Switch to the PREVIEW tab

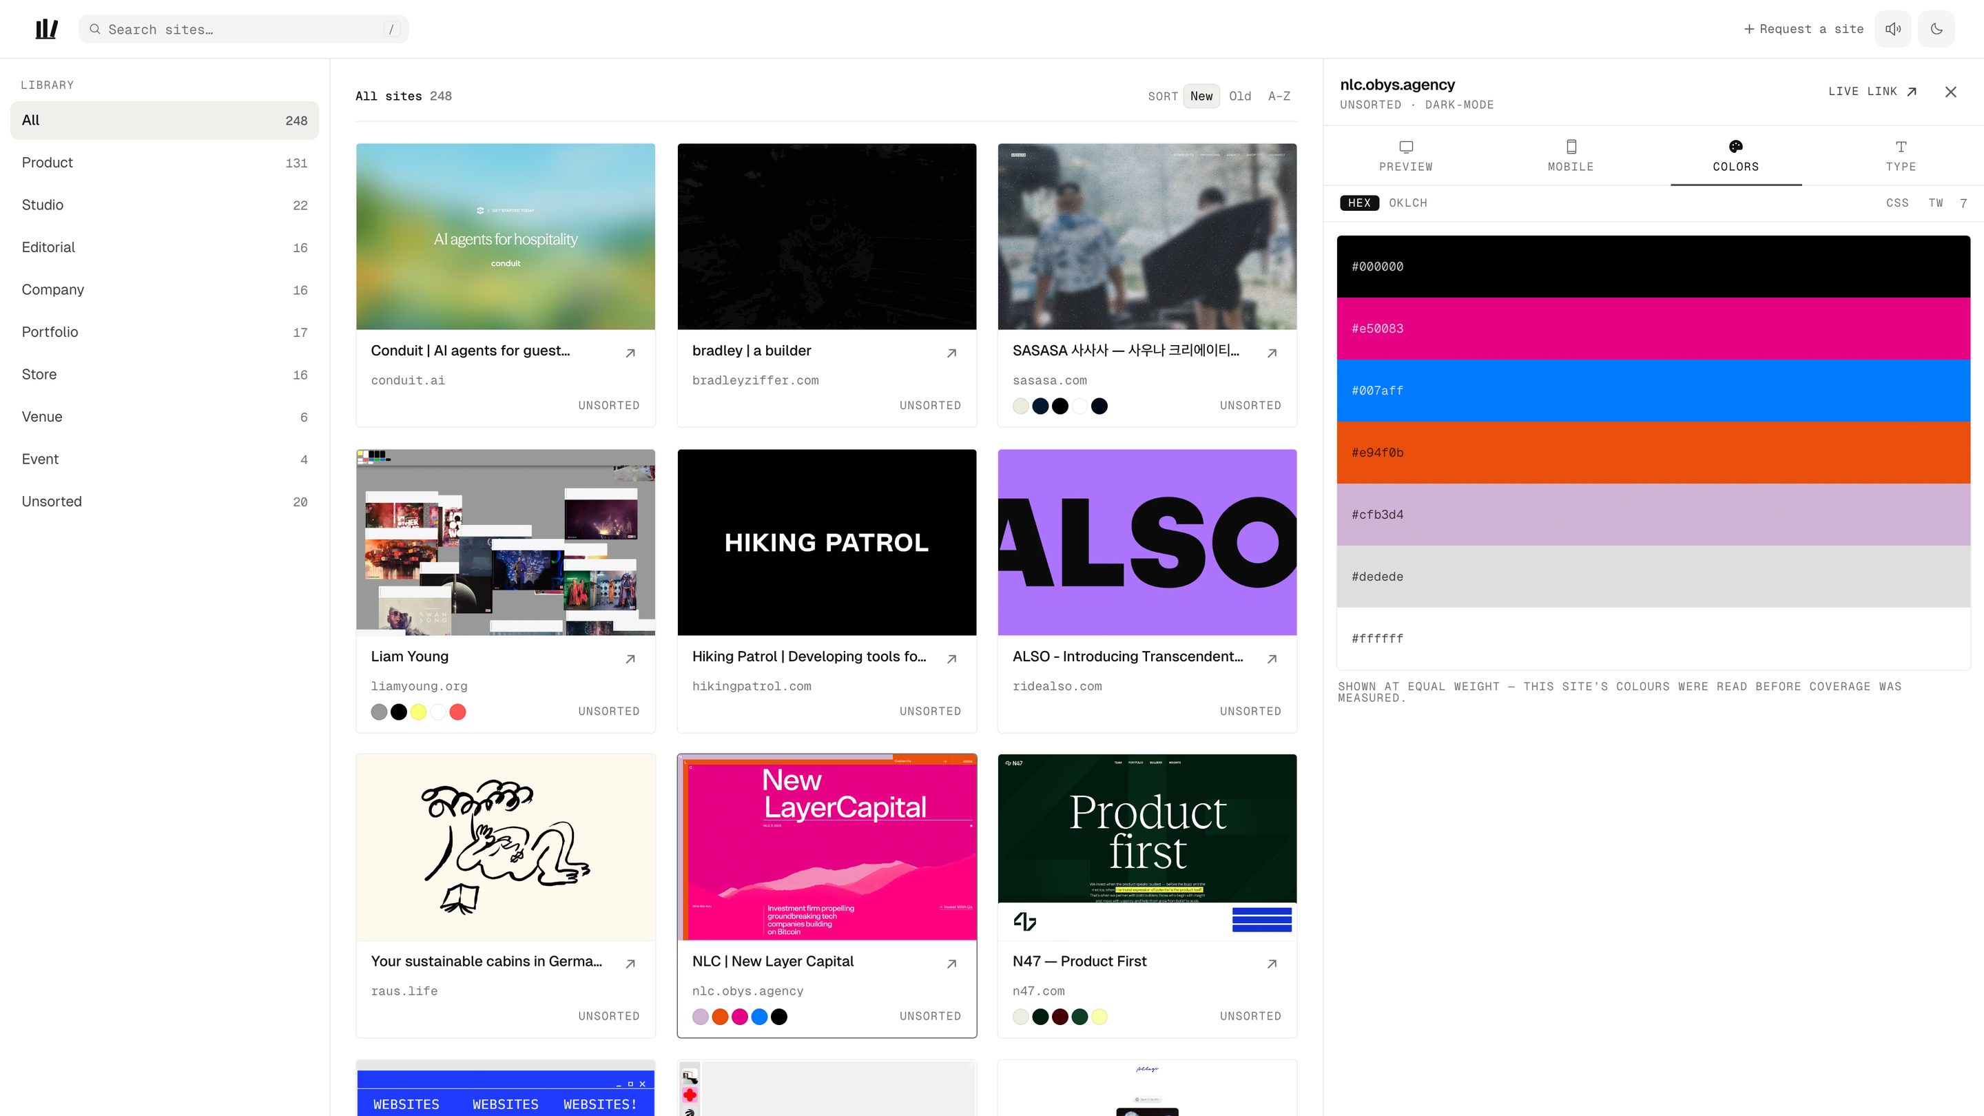click(x=1405, y=156)
